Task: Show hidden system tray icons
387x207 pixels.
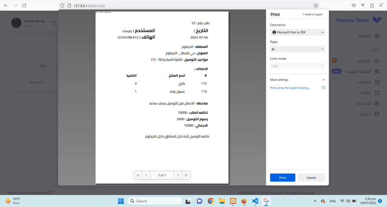Action: (315, 201)
